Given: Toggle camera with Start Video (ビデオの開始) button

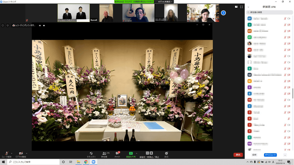Looking at the screenshot, I should click(21, 154).
